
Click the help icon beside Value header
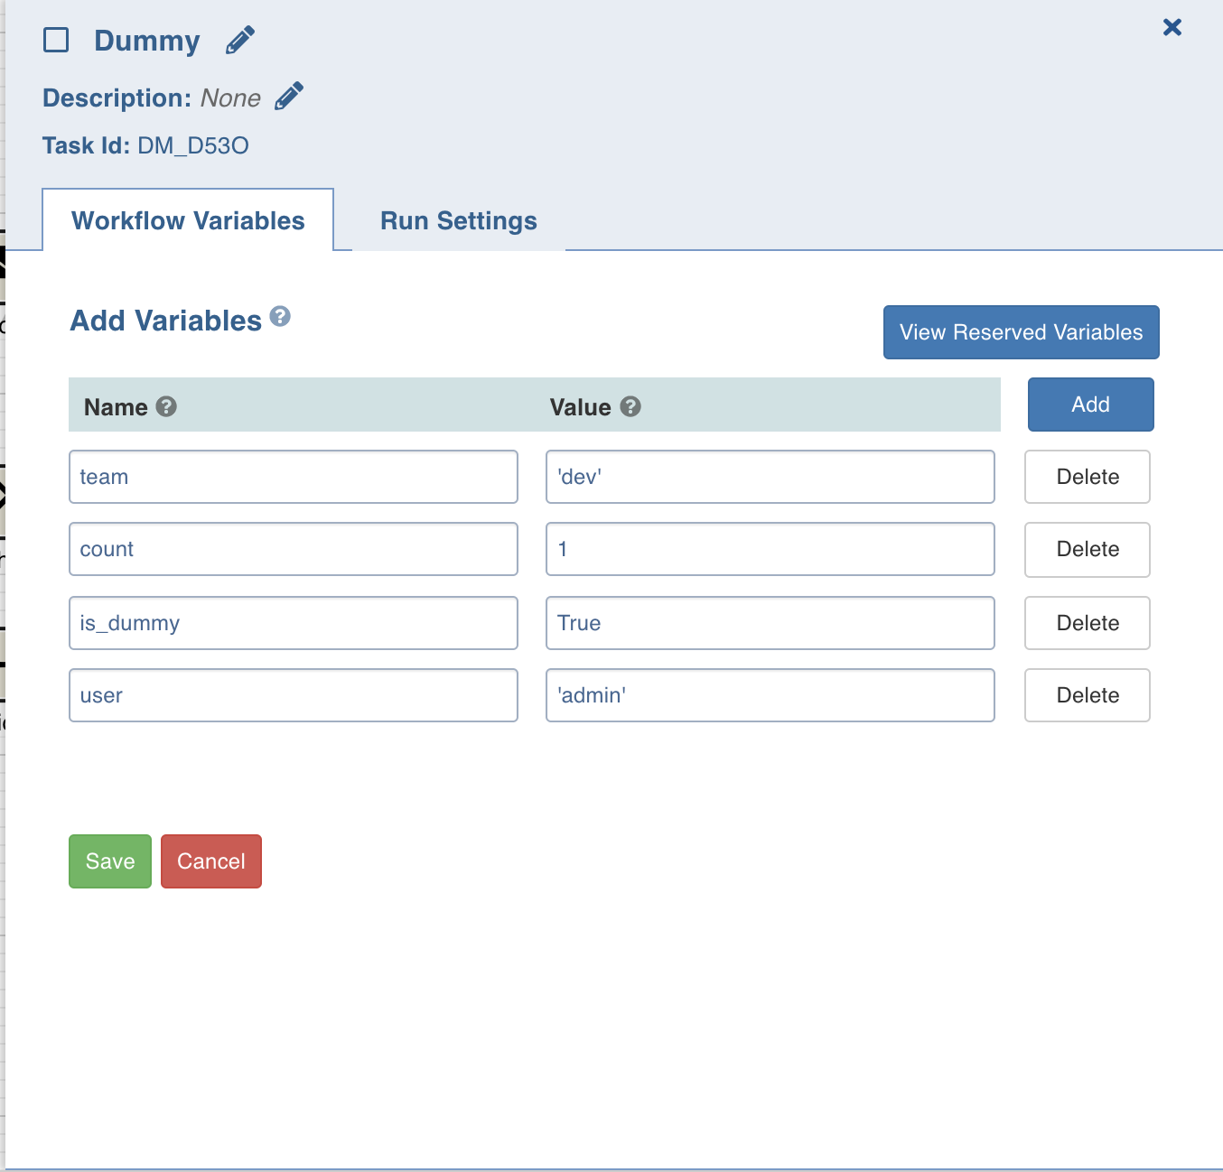point(630,406)
